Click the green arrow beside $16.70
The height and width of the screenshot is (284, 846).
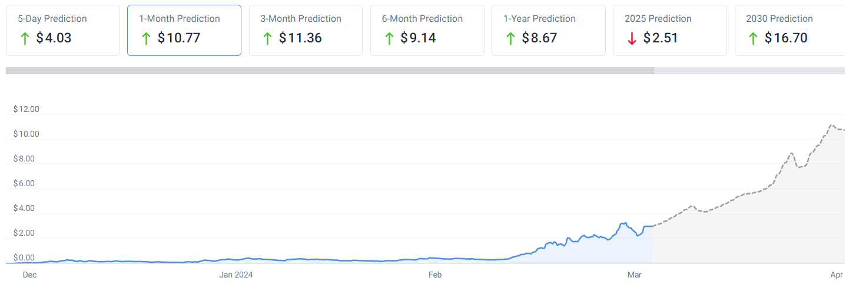point(753,38)
